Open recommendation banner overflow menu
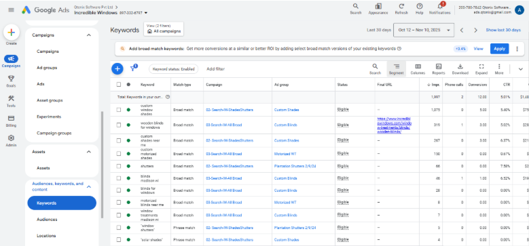 coord(517,49)
